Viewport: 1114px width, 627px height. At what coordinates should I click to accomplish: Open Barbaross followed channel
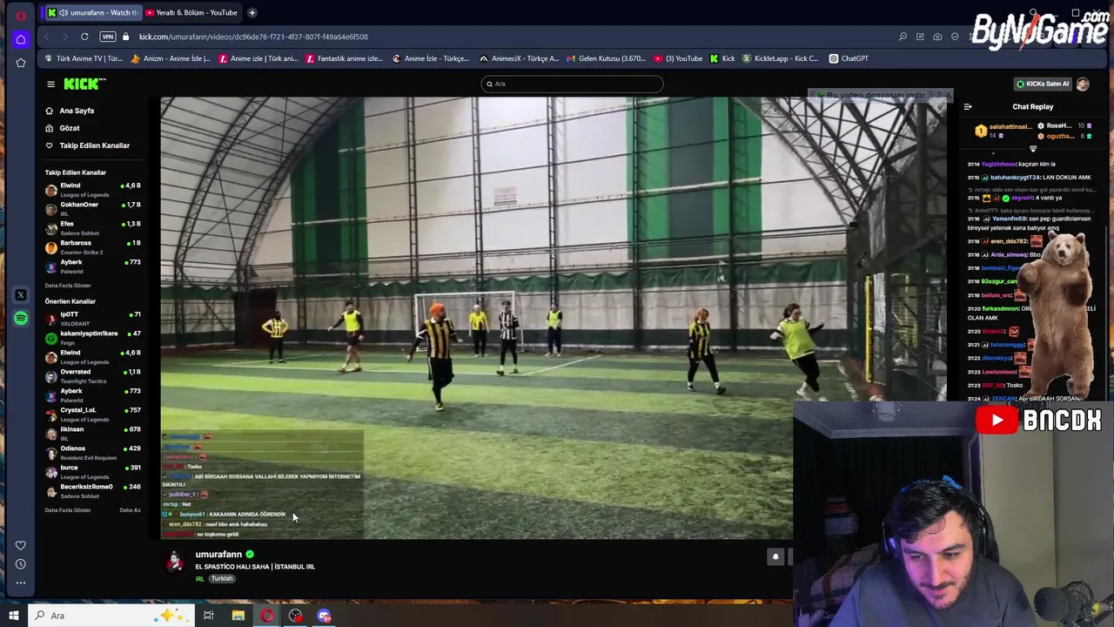coord(92,246)
